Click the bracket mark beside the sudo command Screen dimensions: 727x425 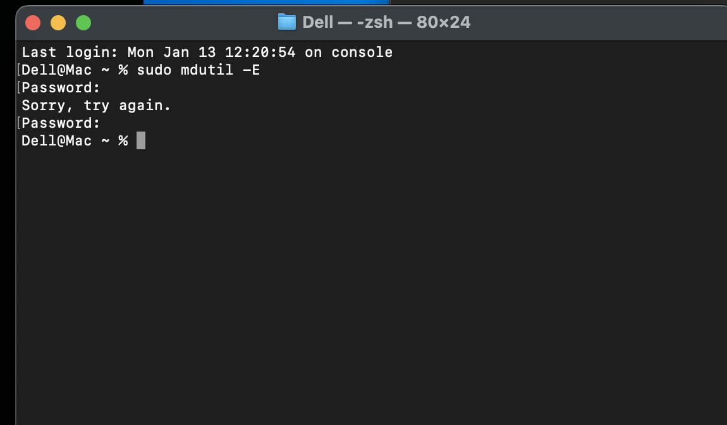click(x=19, y=70)
